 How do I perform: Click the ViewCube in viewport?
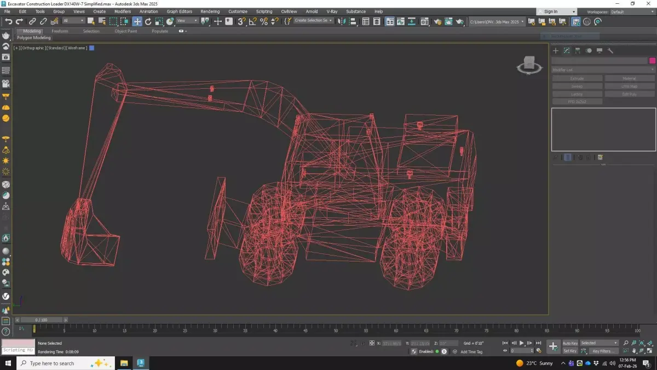point(529,65)
